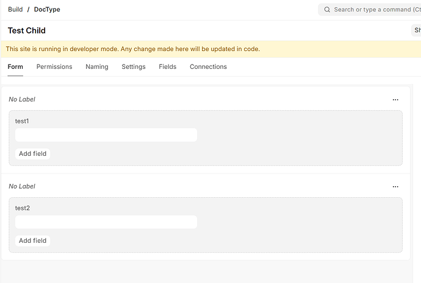
Task: Edit the second section's No Label heading
Action: coord(23,186)
